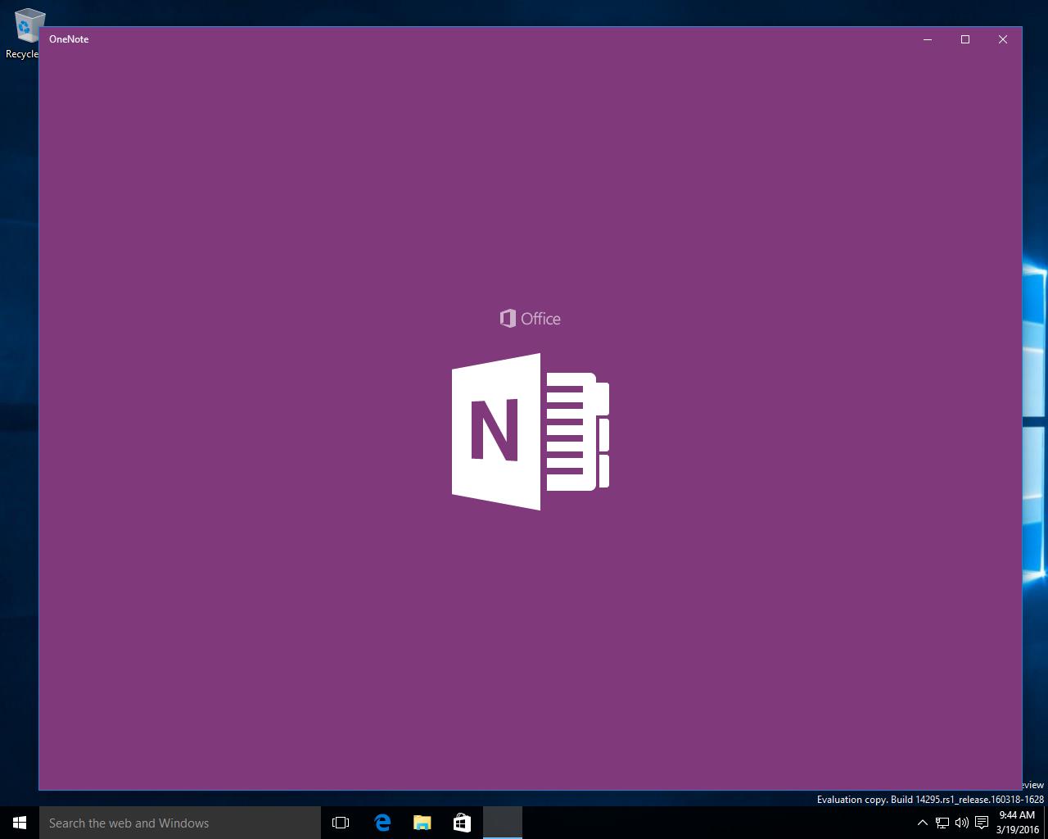Open the clock showing 9:44 AM
1048x839 pixels.
pos(1018,823)
